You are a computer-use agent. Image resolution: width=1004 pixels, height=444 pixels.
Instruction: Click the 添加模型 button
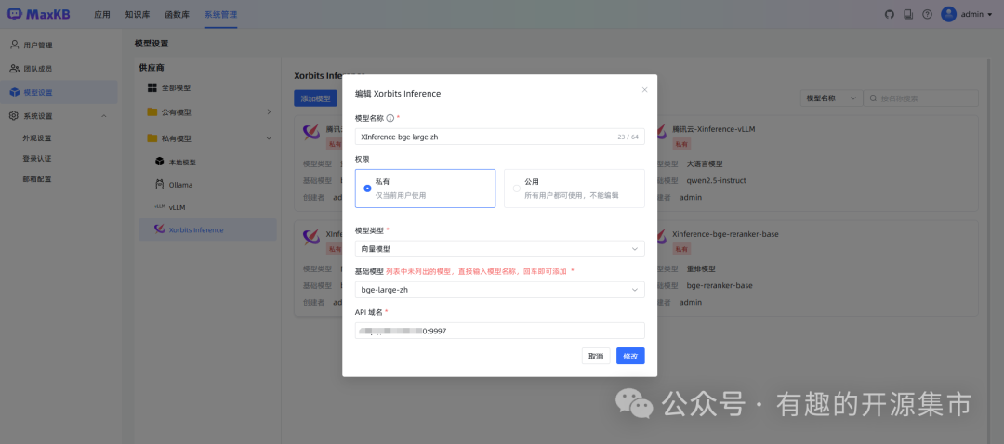[x=316, y=98]
